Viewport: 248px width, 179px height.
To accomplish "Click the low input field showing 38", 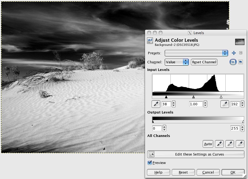I will point(166,104).
